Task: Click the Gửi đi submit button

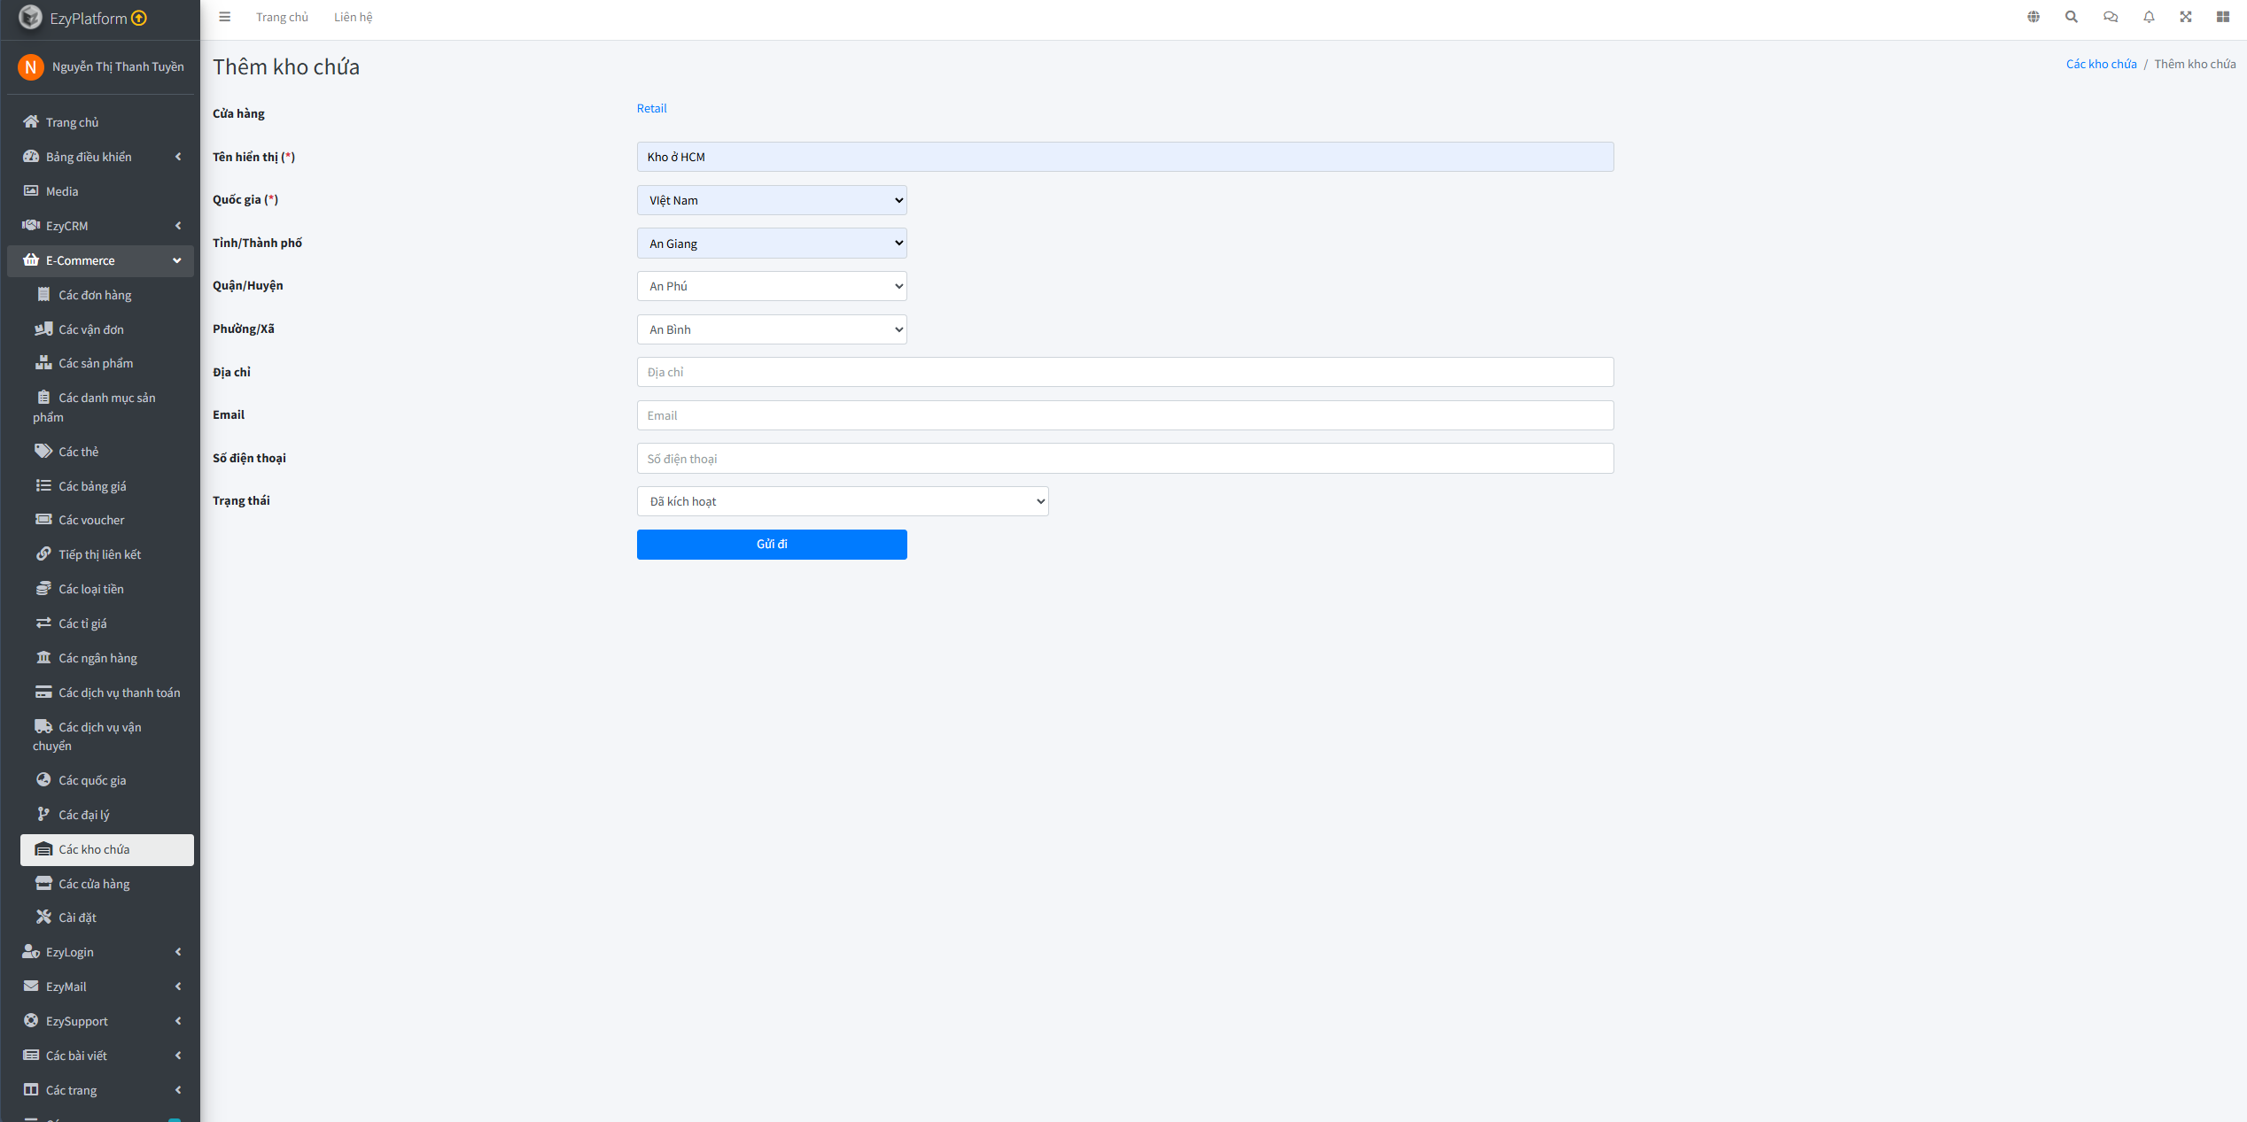Action: coord(771,545)
